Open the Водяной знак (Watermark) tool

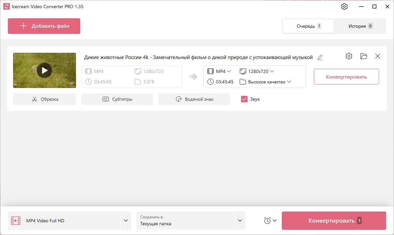pyautogui.click(x=194, y=99)
